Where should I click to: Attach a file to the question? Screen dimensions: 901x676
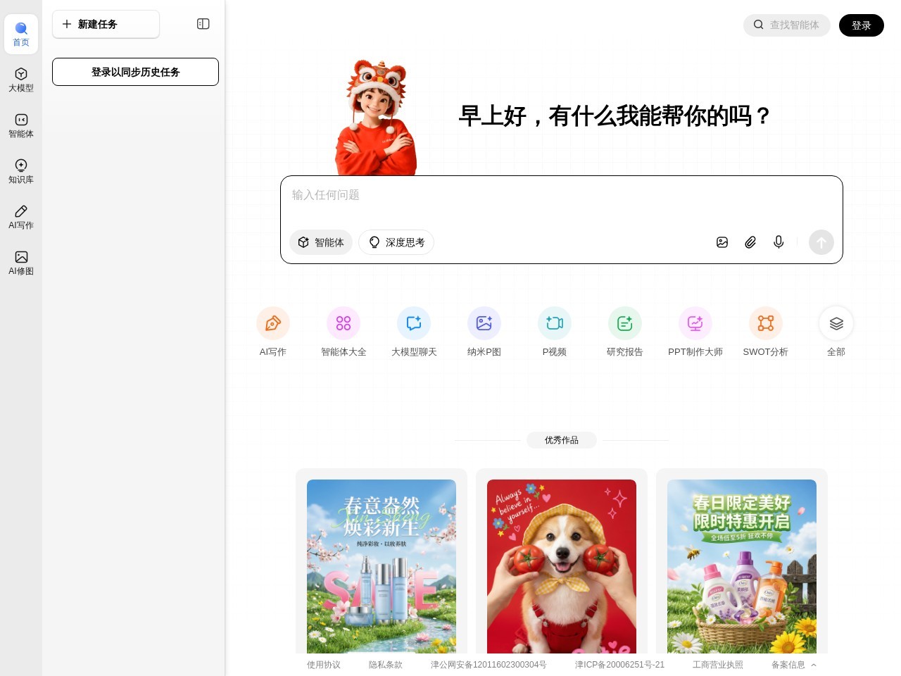750,242
